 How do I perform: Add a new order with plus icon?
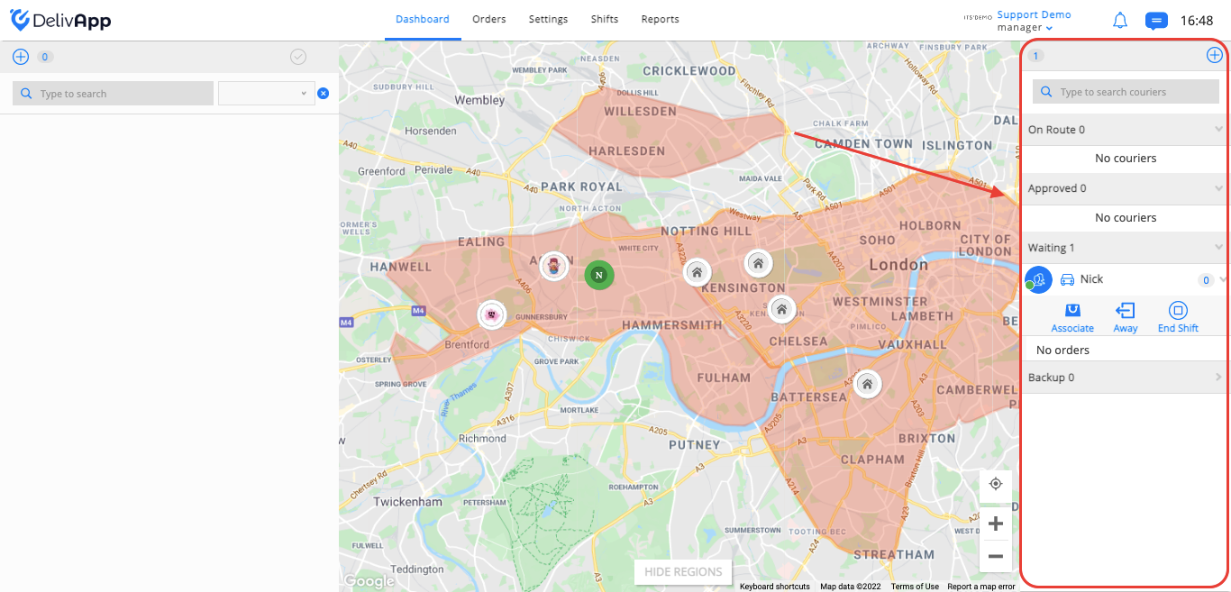click(21, 57)
